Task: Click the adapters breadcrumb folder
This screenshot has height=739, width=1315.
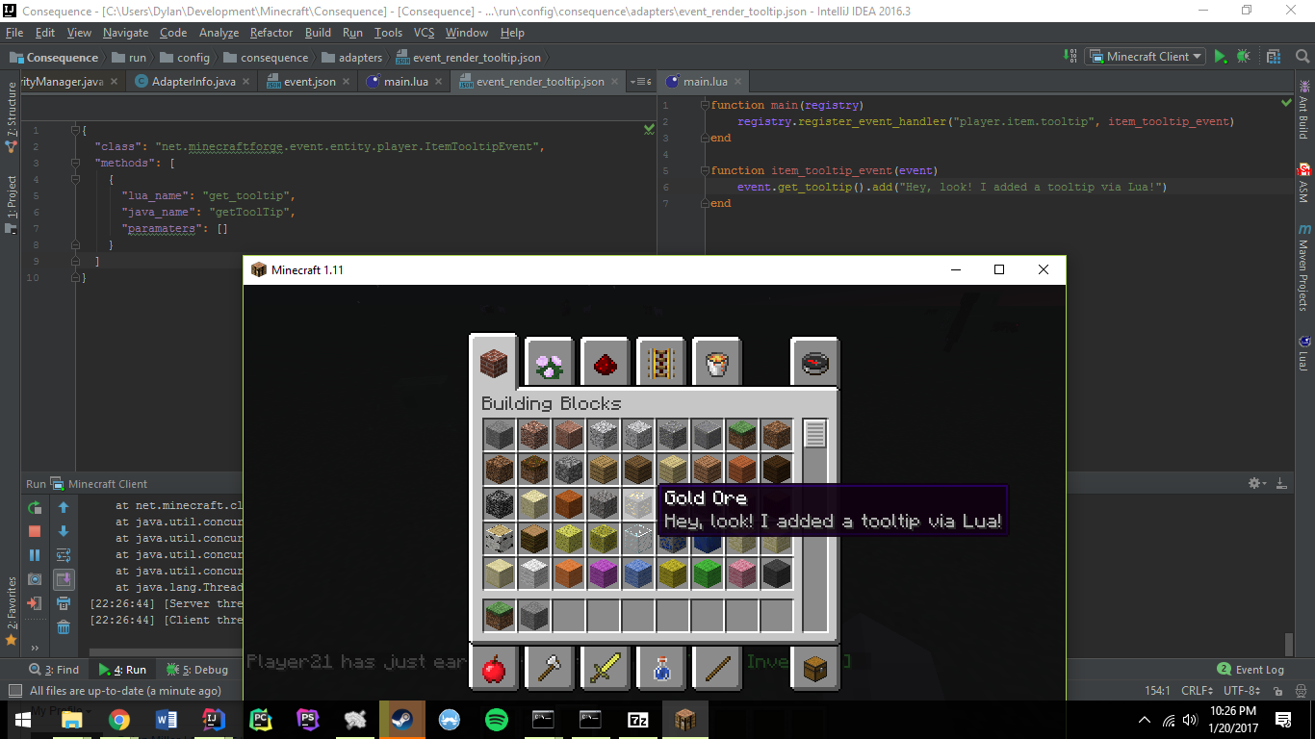Action: [352, 58]
